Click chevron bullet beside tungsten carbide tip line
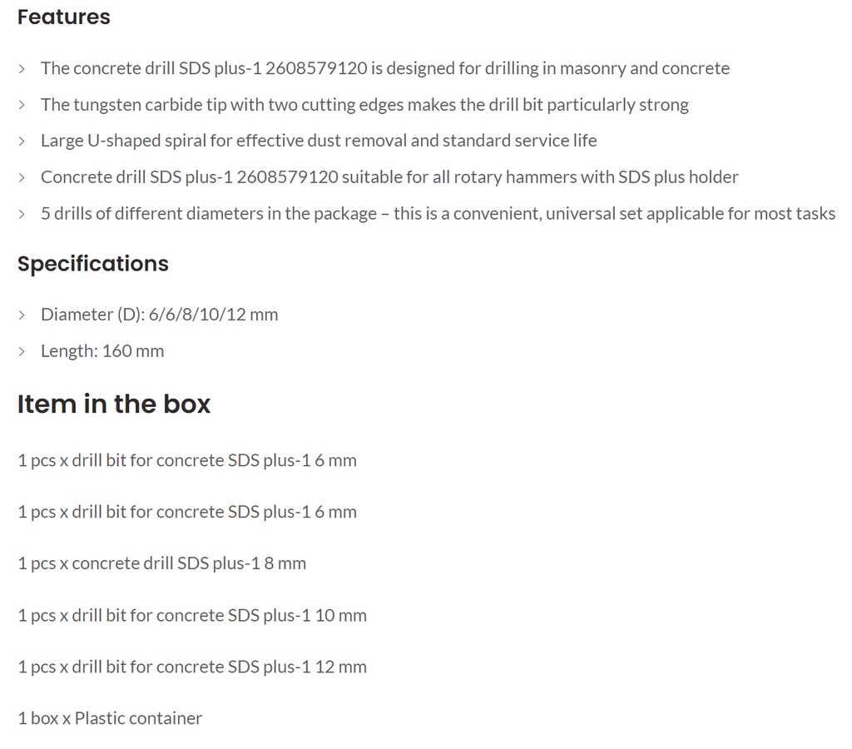The image size is (852, 749). tap(22, 105)
